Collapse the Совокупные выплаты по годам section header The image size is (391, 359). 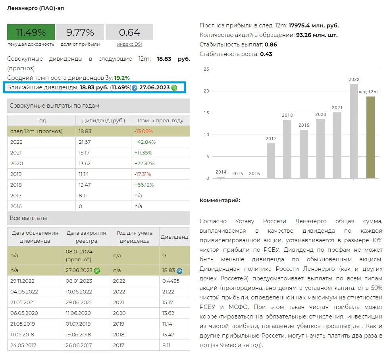[98, 106]
